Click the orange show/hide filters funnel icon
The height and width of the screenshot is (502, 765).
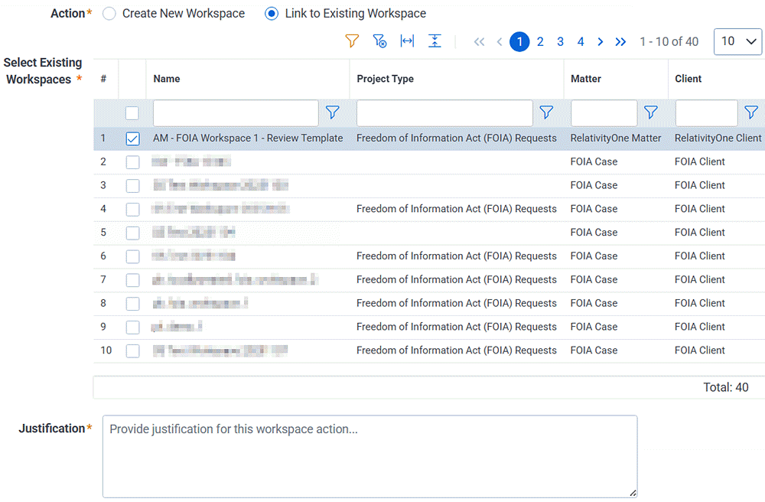point(352,41)
